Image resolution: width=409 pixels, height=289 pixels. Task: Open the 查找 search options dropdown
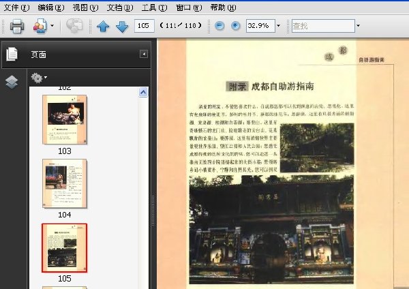(358, 26)
